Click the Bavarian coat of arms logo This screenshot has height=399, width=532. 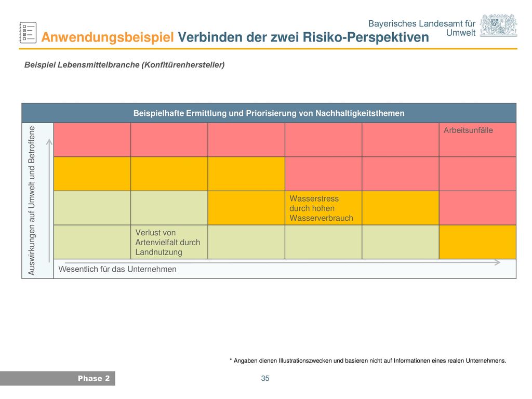[x=498, y=25]
